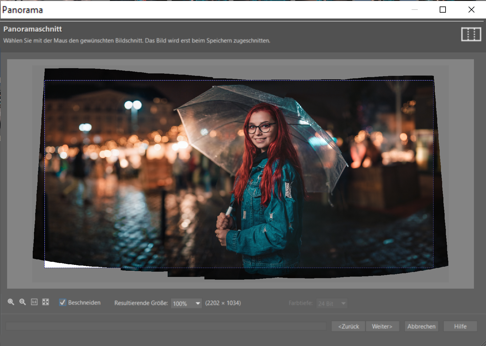Screen dimensions: 486x346
Task: Click the zoom out magnifier icon
Action: pos(23,302)
